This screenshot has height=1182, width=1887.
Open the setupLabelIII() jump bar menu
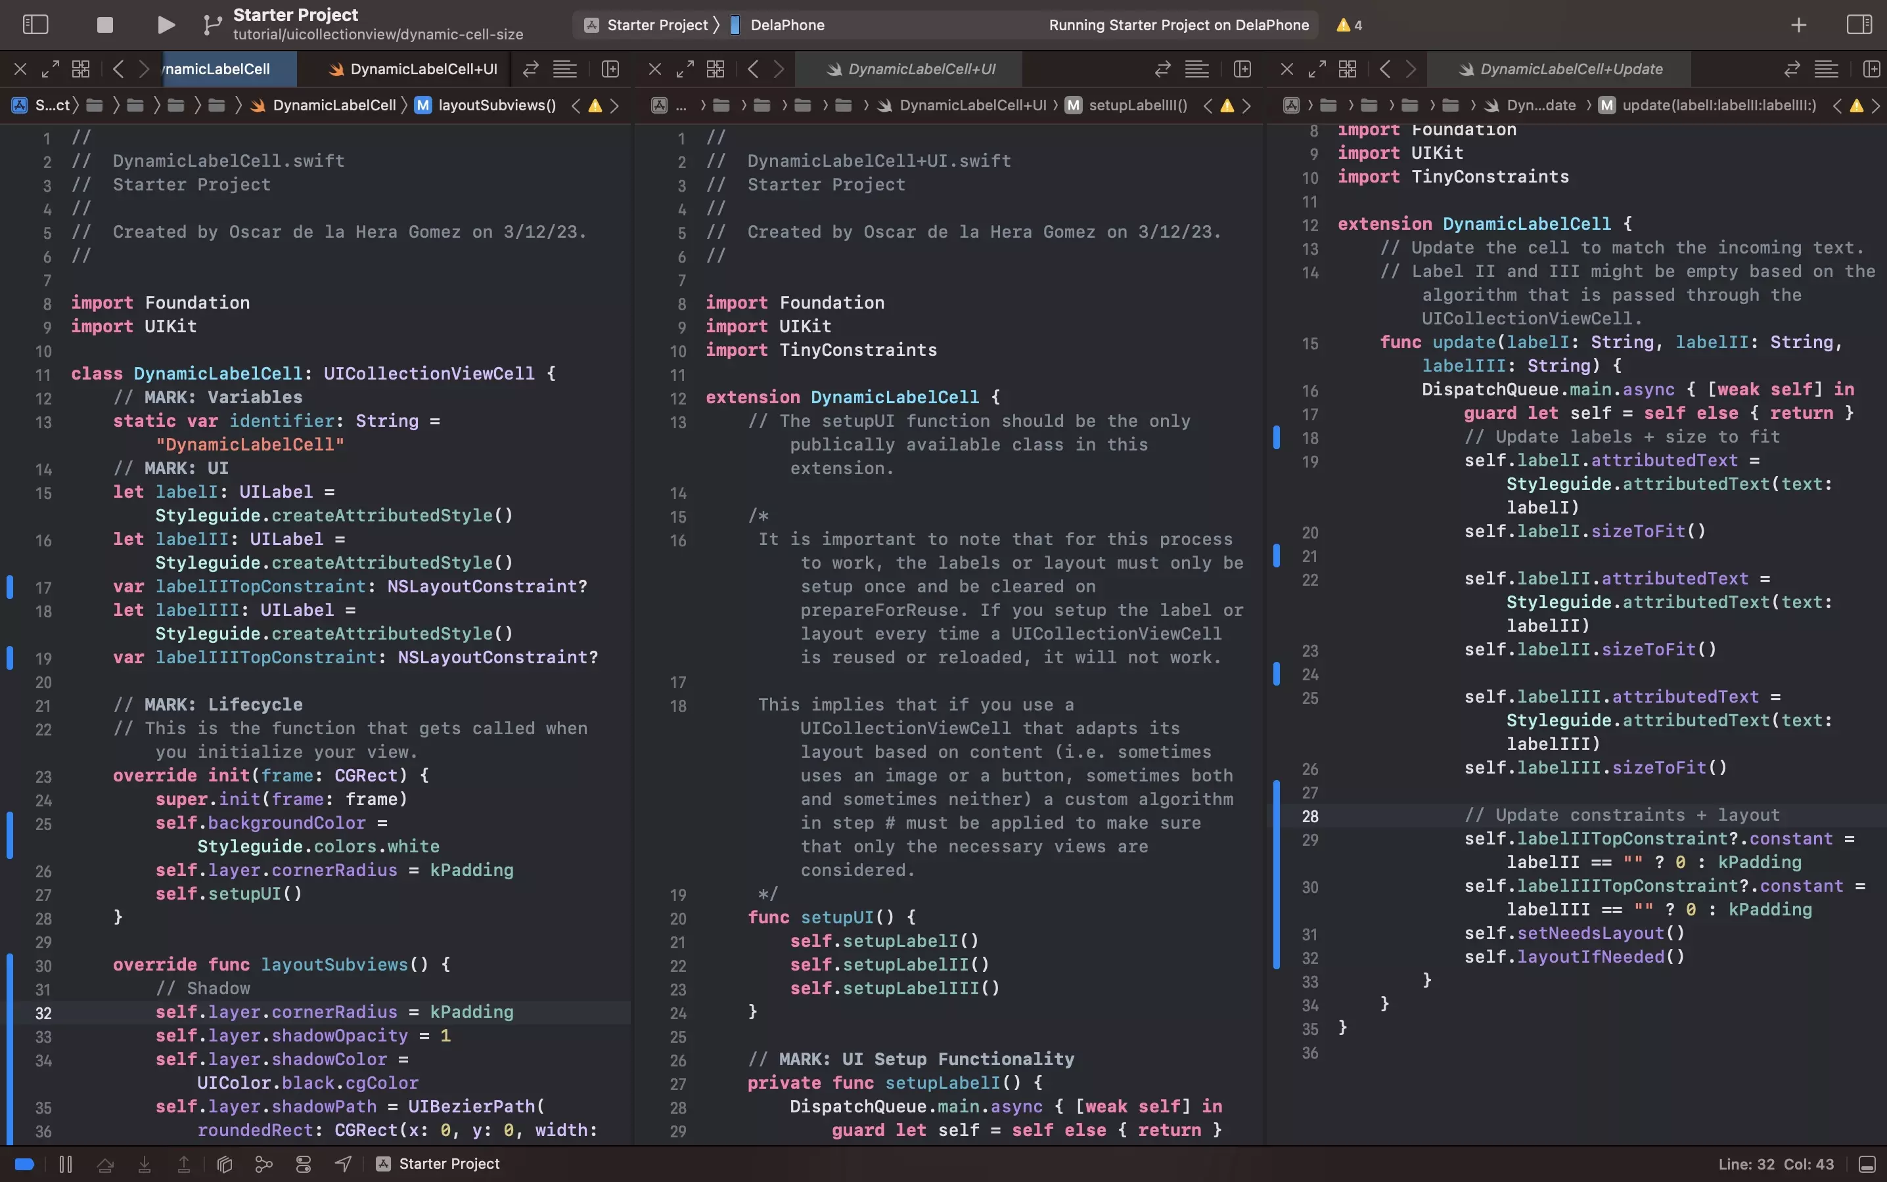pos(1137,106)
